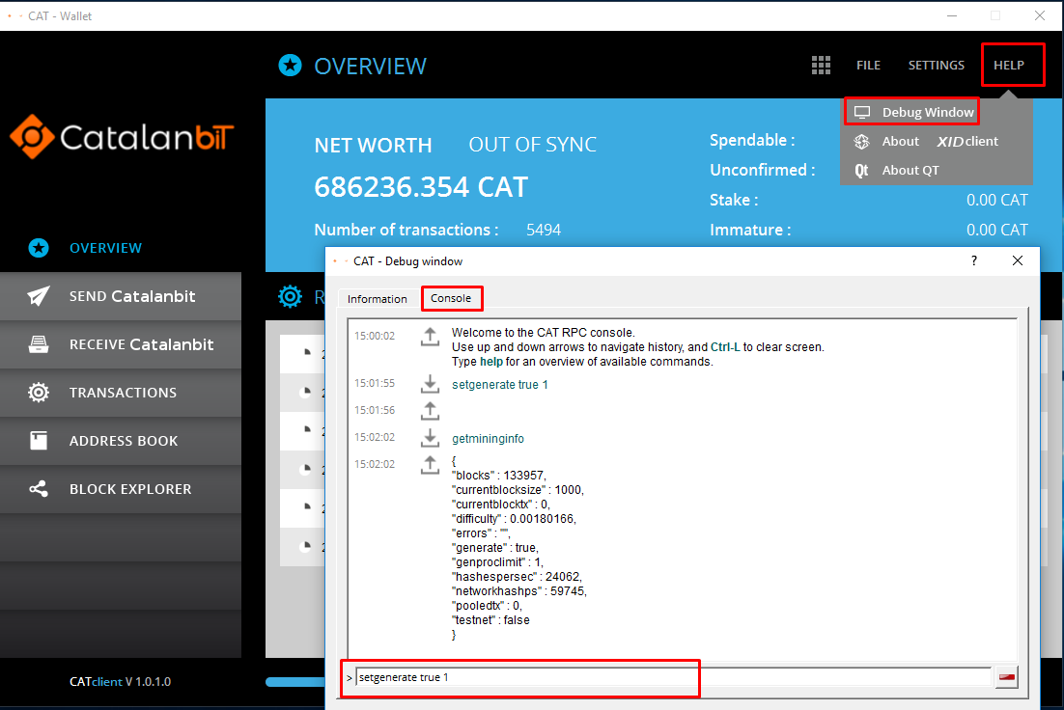1064x710 pixels.
Task: Click the "blocks" : 133957 line
Action: click(499, 476)
